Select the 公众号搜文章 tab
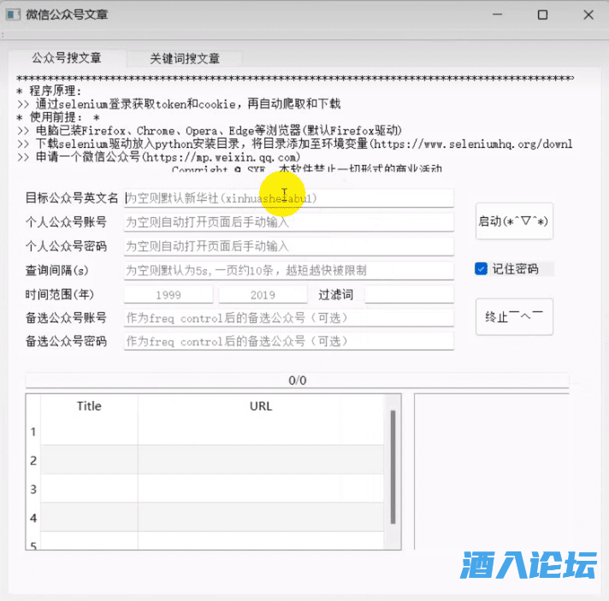609x601 pixels. point(67,58)
